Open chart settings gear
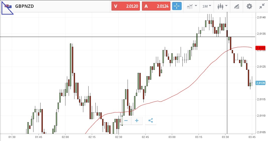268x141 pixels. (249, 6)
